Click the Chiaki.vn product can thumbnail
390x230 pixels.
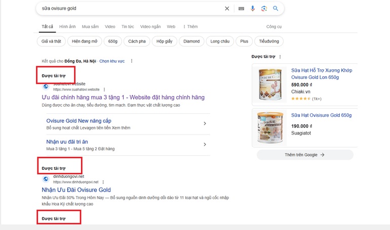(x=270, y=84)
